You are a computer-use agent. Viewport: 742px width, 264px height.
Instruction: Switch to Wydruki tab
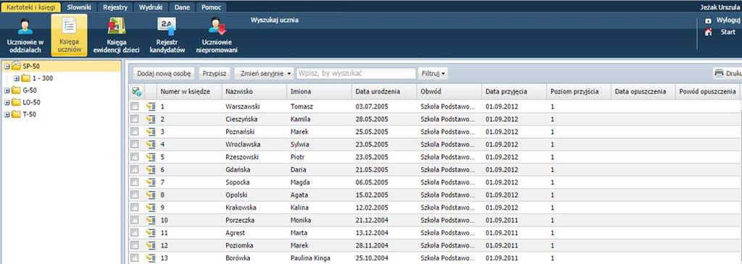151,7
